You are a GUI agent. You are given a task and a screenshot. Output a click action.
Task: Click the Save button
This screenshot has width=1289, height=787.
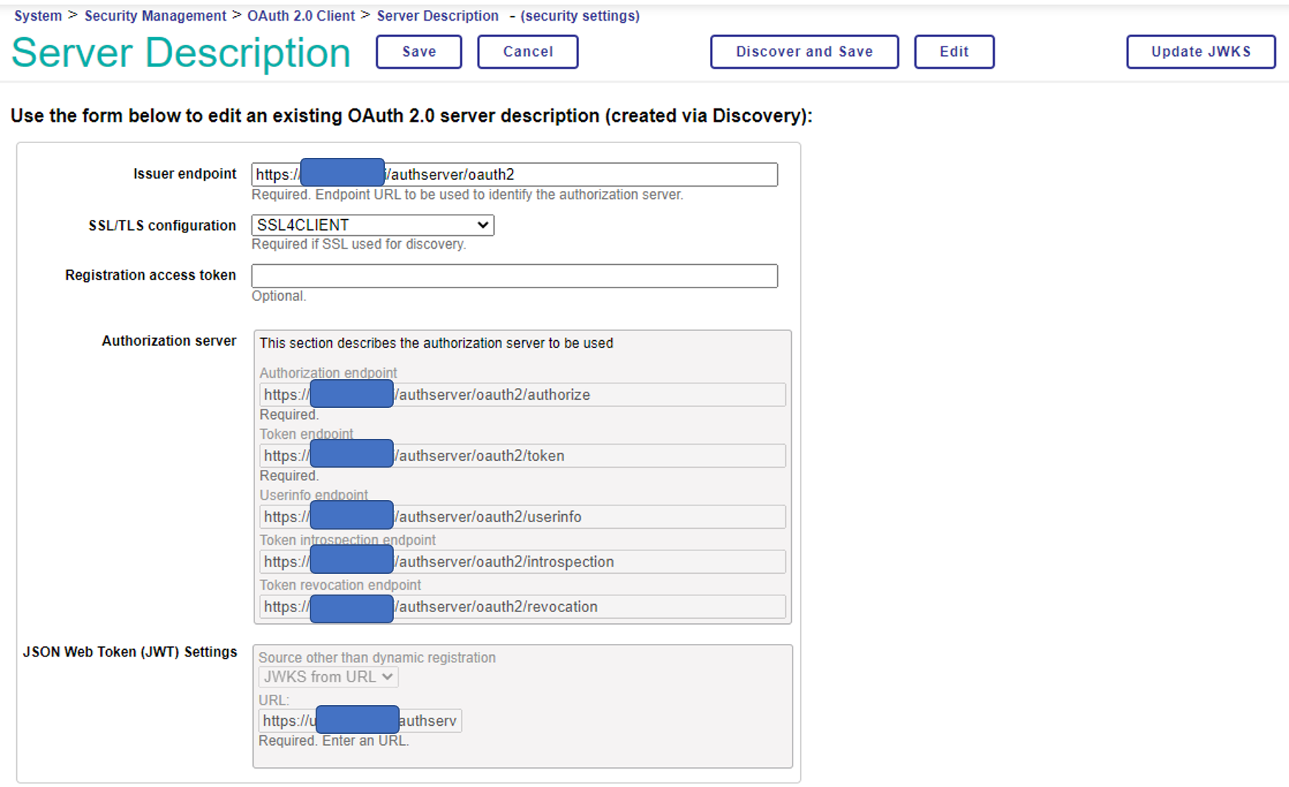tap(418, 52)
